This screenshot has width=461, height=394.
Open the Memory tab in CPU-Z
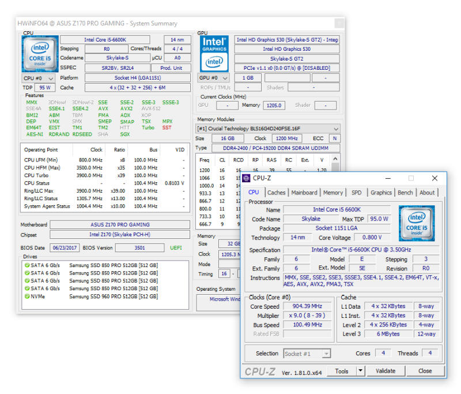(x=333, y=193)
